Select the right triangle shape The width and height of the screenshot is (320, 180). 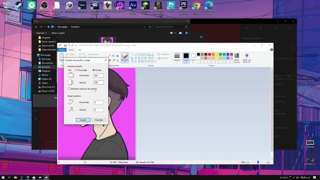click(132, 58)
